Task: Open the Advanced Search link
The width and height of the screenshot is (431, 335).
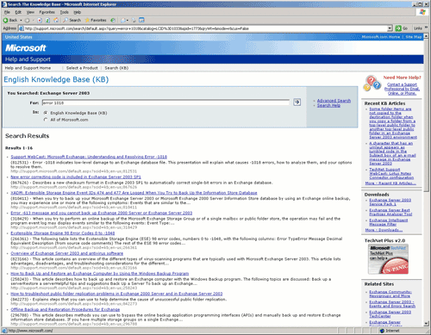Action: click(x=334, y=101)
